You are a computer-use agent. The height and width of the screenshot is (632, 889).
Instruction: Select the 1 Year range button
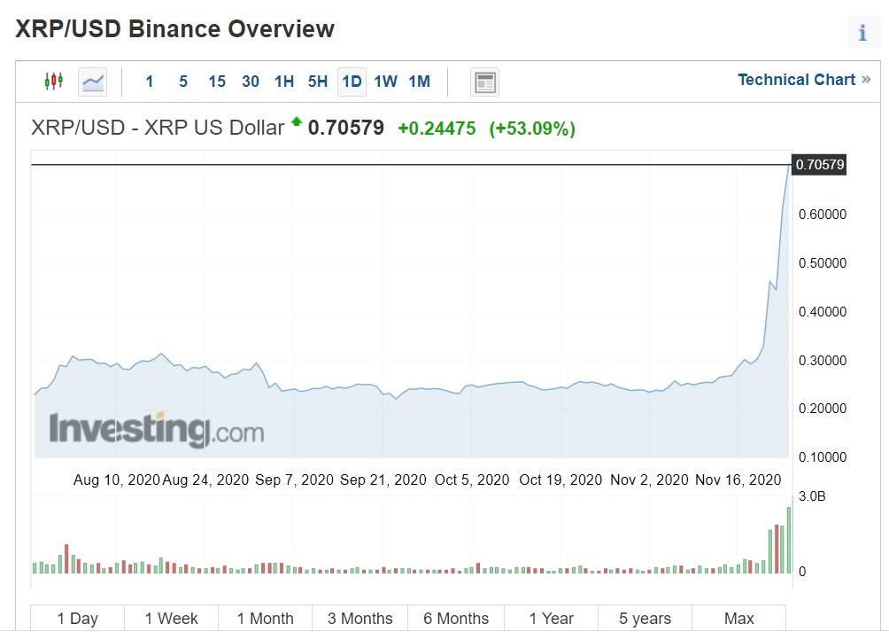[x=549, y=618]
